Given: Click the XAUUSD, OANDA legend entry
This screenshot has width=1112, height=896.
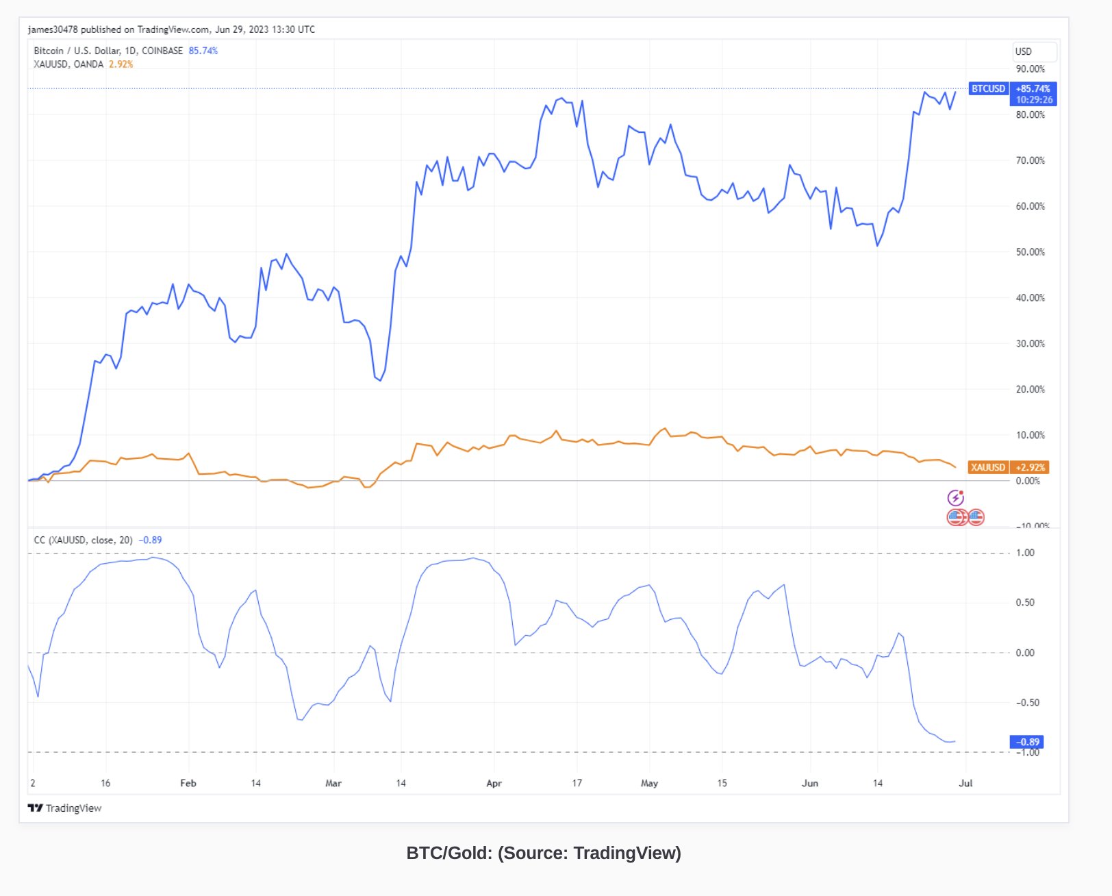Looking at the screenshot, I should pyautogui.click(x=68, y=64).
